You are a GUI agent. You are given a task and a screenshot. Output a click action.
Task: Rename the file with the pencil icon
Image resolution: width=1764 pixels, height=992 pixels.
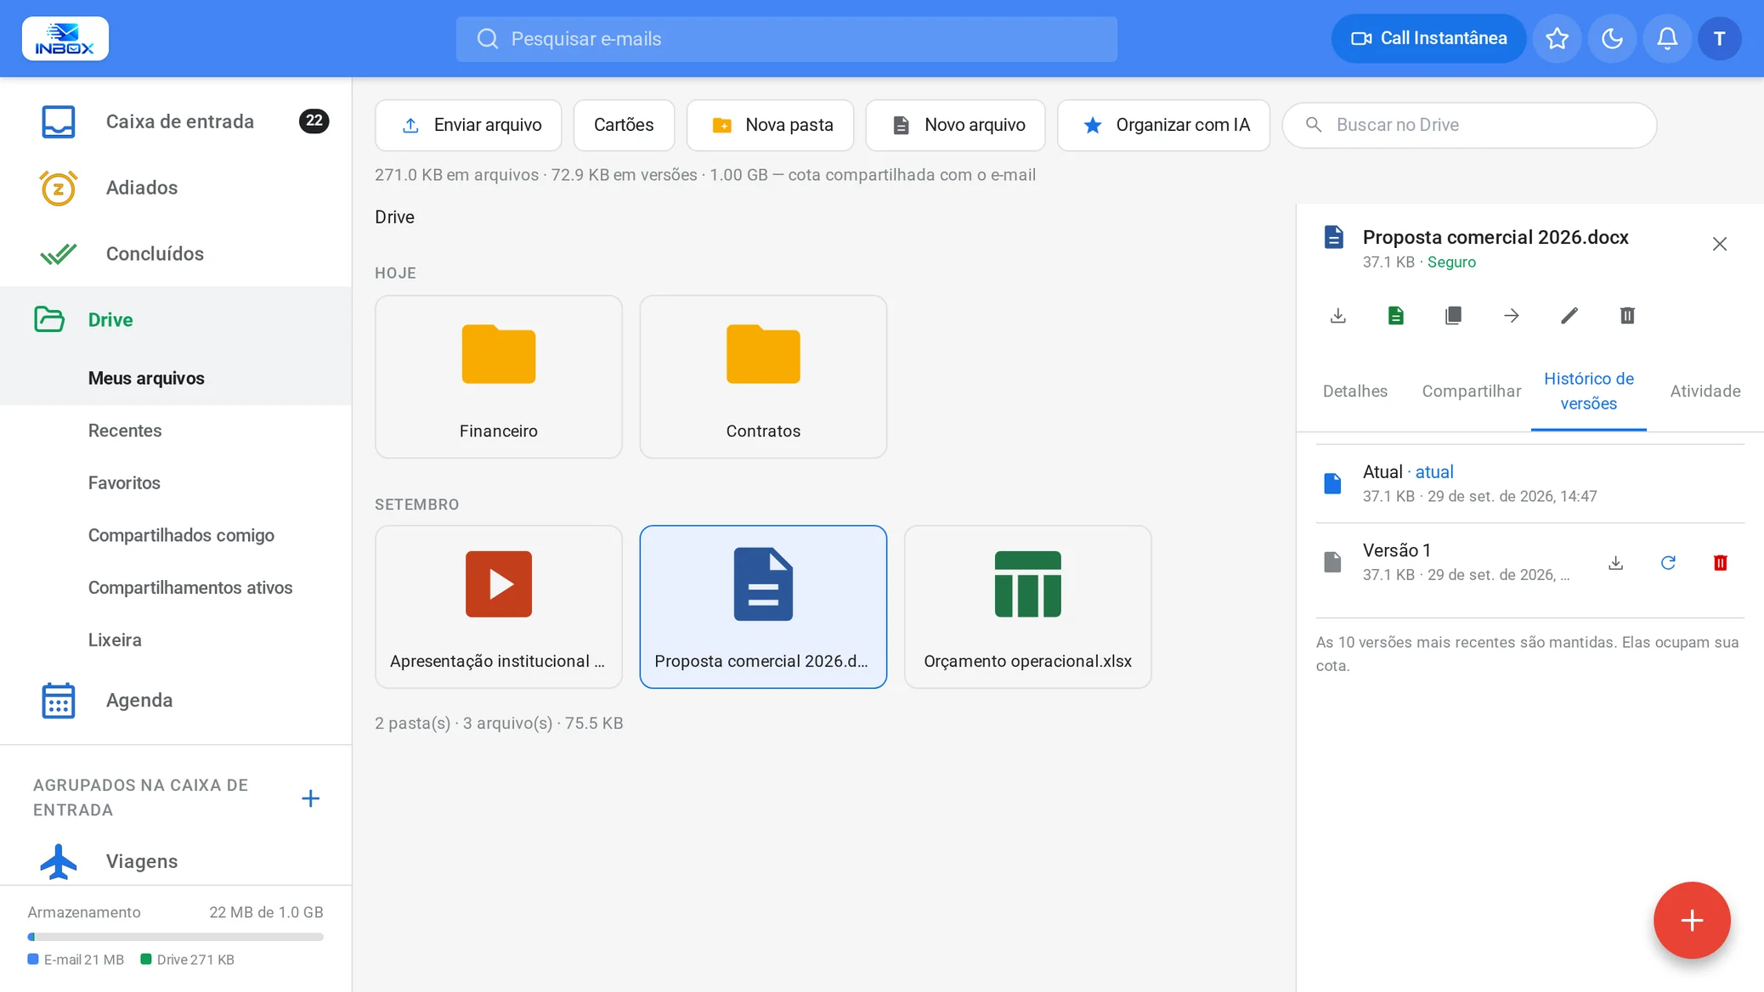coord(1569,316)
